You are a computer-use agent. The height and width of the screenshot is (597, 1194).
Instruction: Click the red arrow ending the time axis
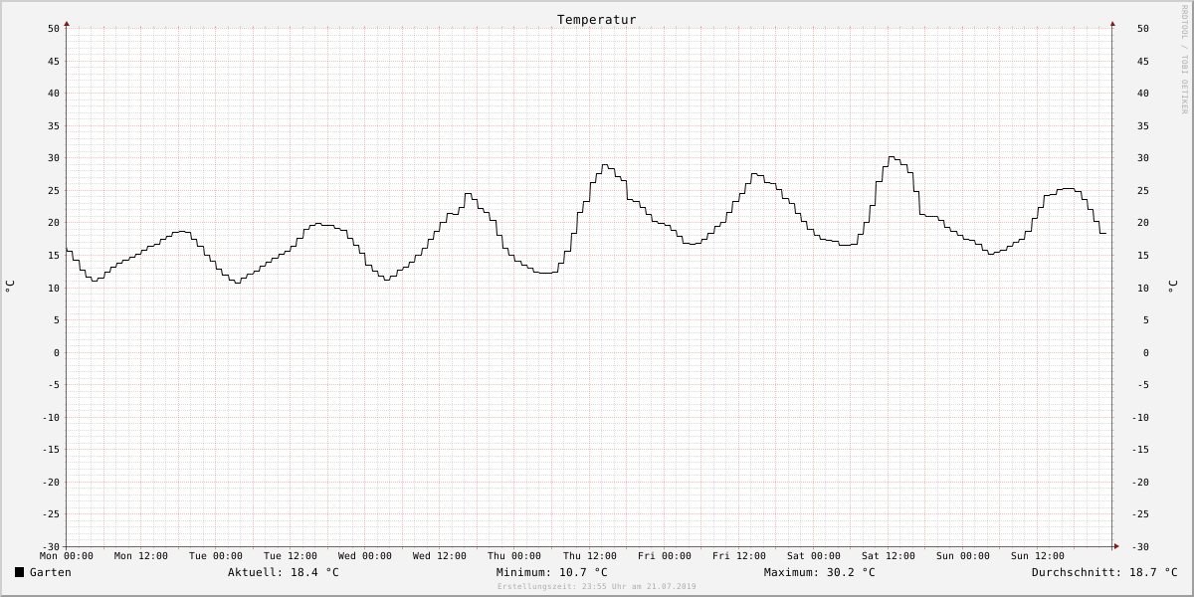point(1116,546)
